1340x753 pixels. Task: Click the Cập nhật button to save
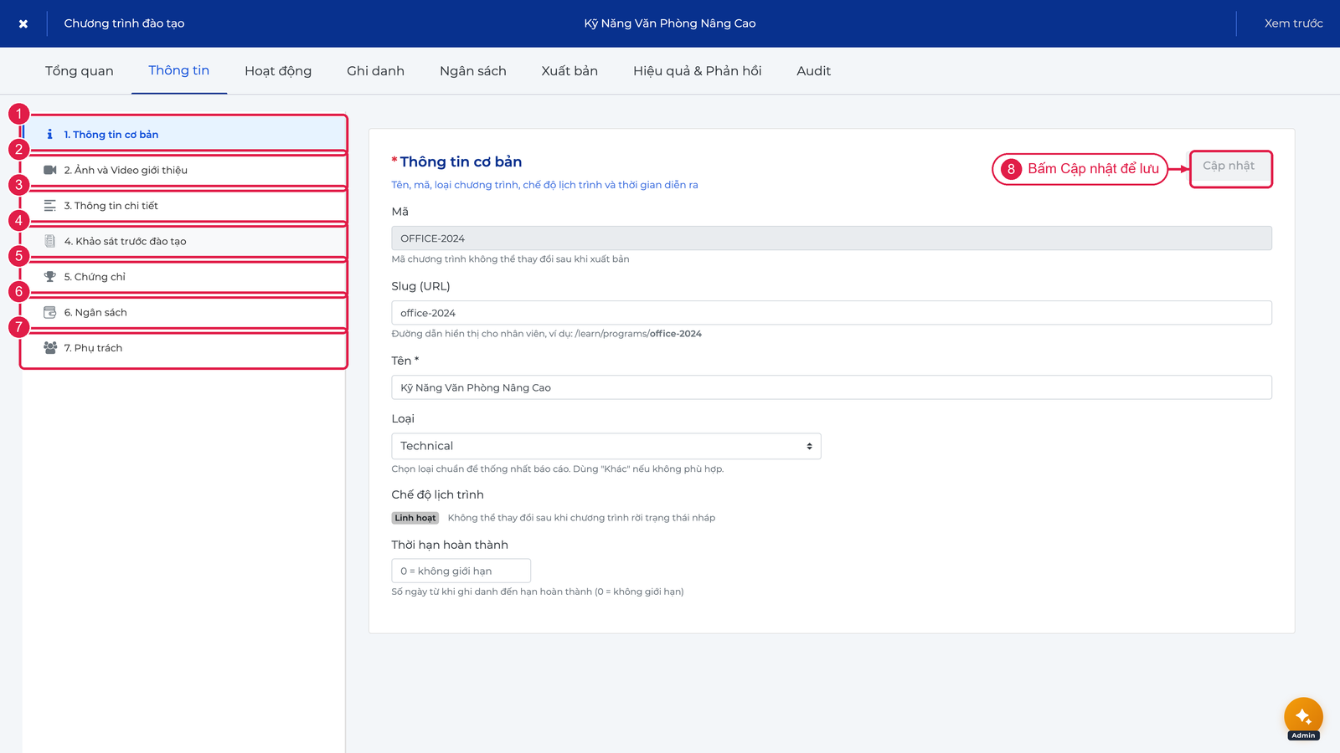[1229, 166]
